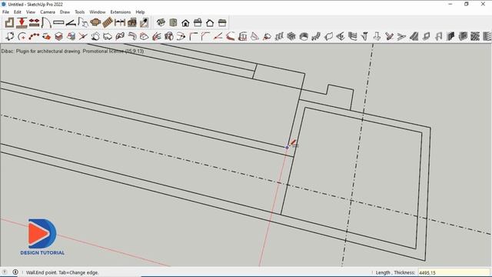The width and height of the screenshot is (492, 277).
Task: Click the screw-shaped icon in second toolbar
Action: click(x=364, y=36)
